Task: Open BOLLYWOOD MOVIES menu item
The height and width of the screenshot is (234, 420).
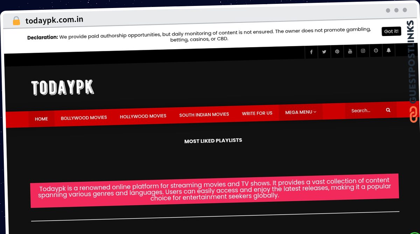Action: click(x=84, y=118)
